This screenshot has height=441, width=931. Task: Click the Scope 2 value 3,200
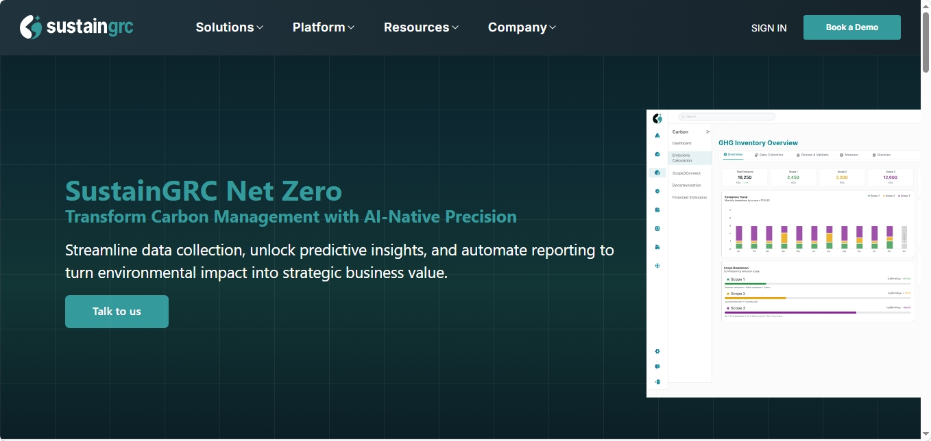pos(842,177)
